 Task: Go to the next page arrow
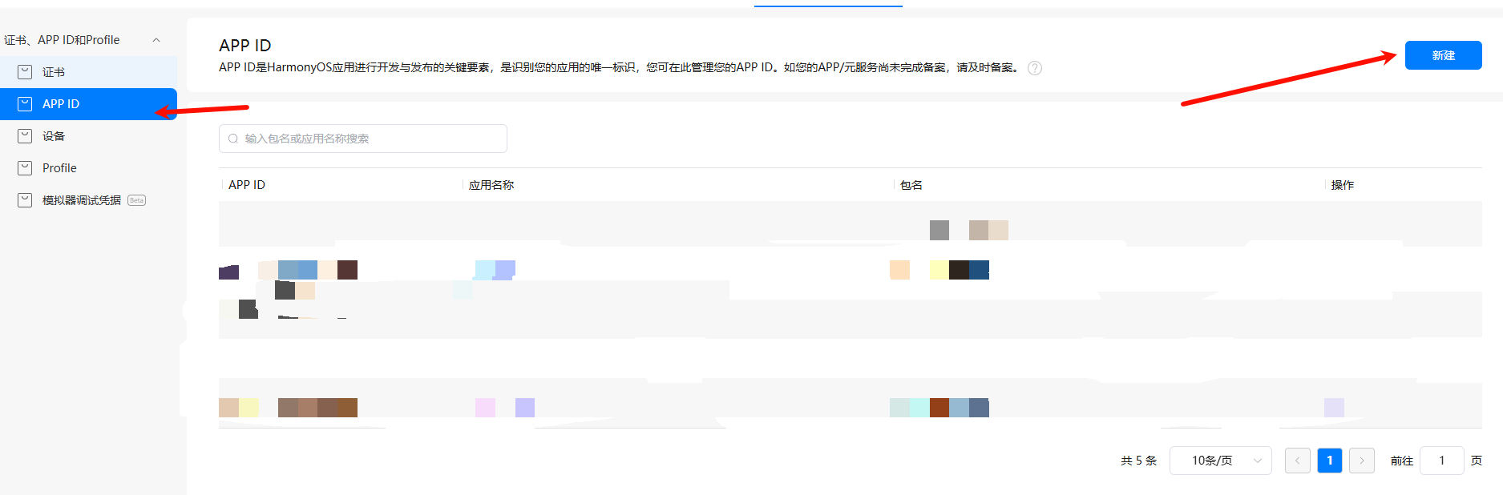[1361, 461]
